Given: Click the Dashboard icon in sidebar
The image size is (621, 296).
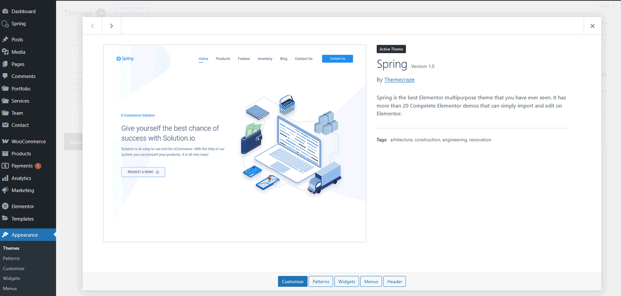Looking at the screenshot, I should pyautogui.click(x=5, y=11).
